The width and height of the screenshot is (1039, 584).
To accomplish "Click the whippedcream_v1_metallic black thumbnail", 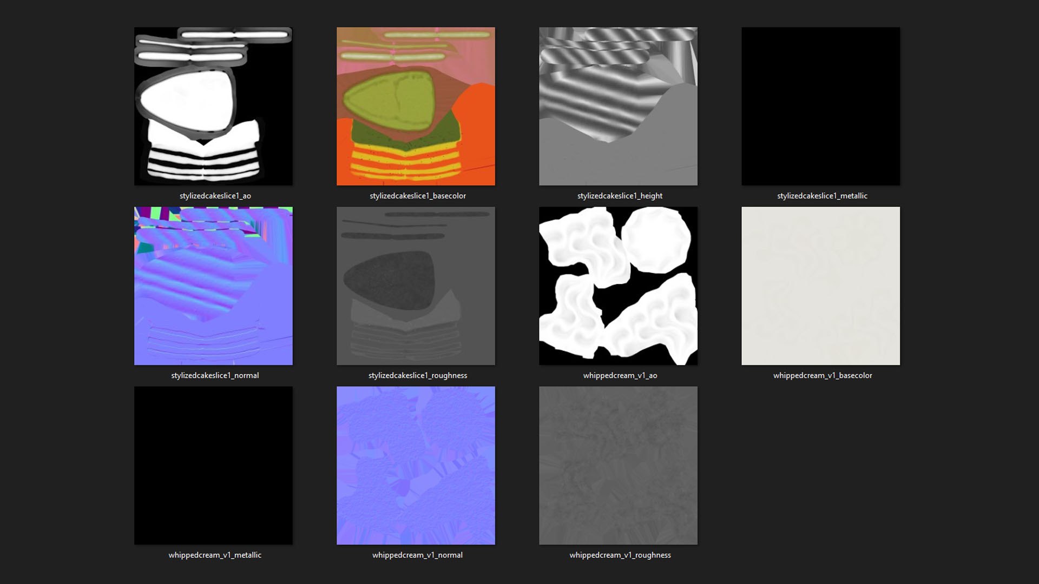I will click(213, 466).
